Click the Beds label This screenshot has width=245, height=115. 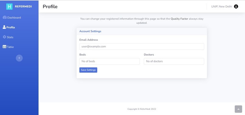[82, 54]
